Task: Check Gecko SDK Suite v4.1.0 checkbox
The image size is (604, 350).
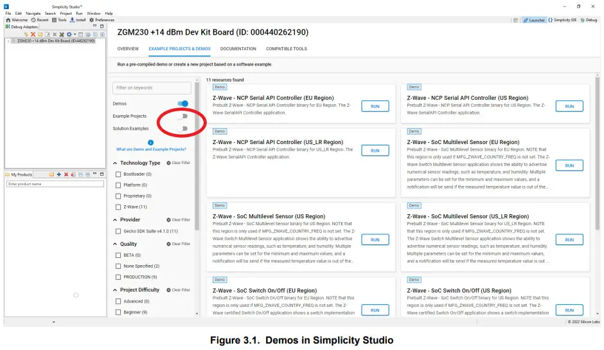Action: (118, 231)
